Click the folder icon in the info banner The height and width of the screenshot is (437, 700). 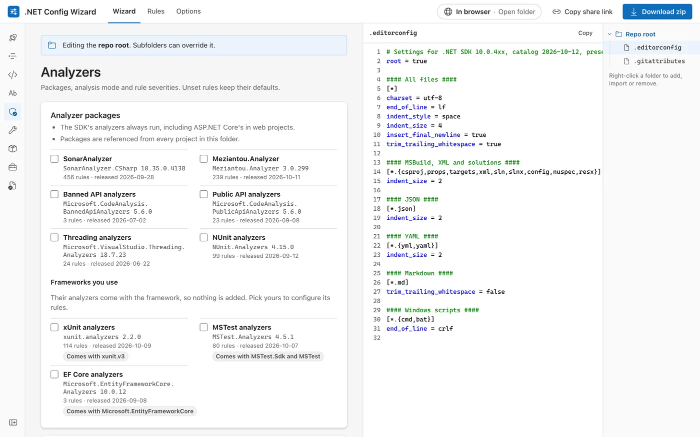tap(52, 45)
